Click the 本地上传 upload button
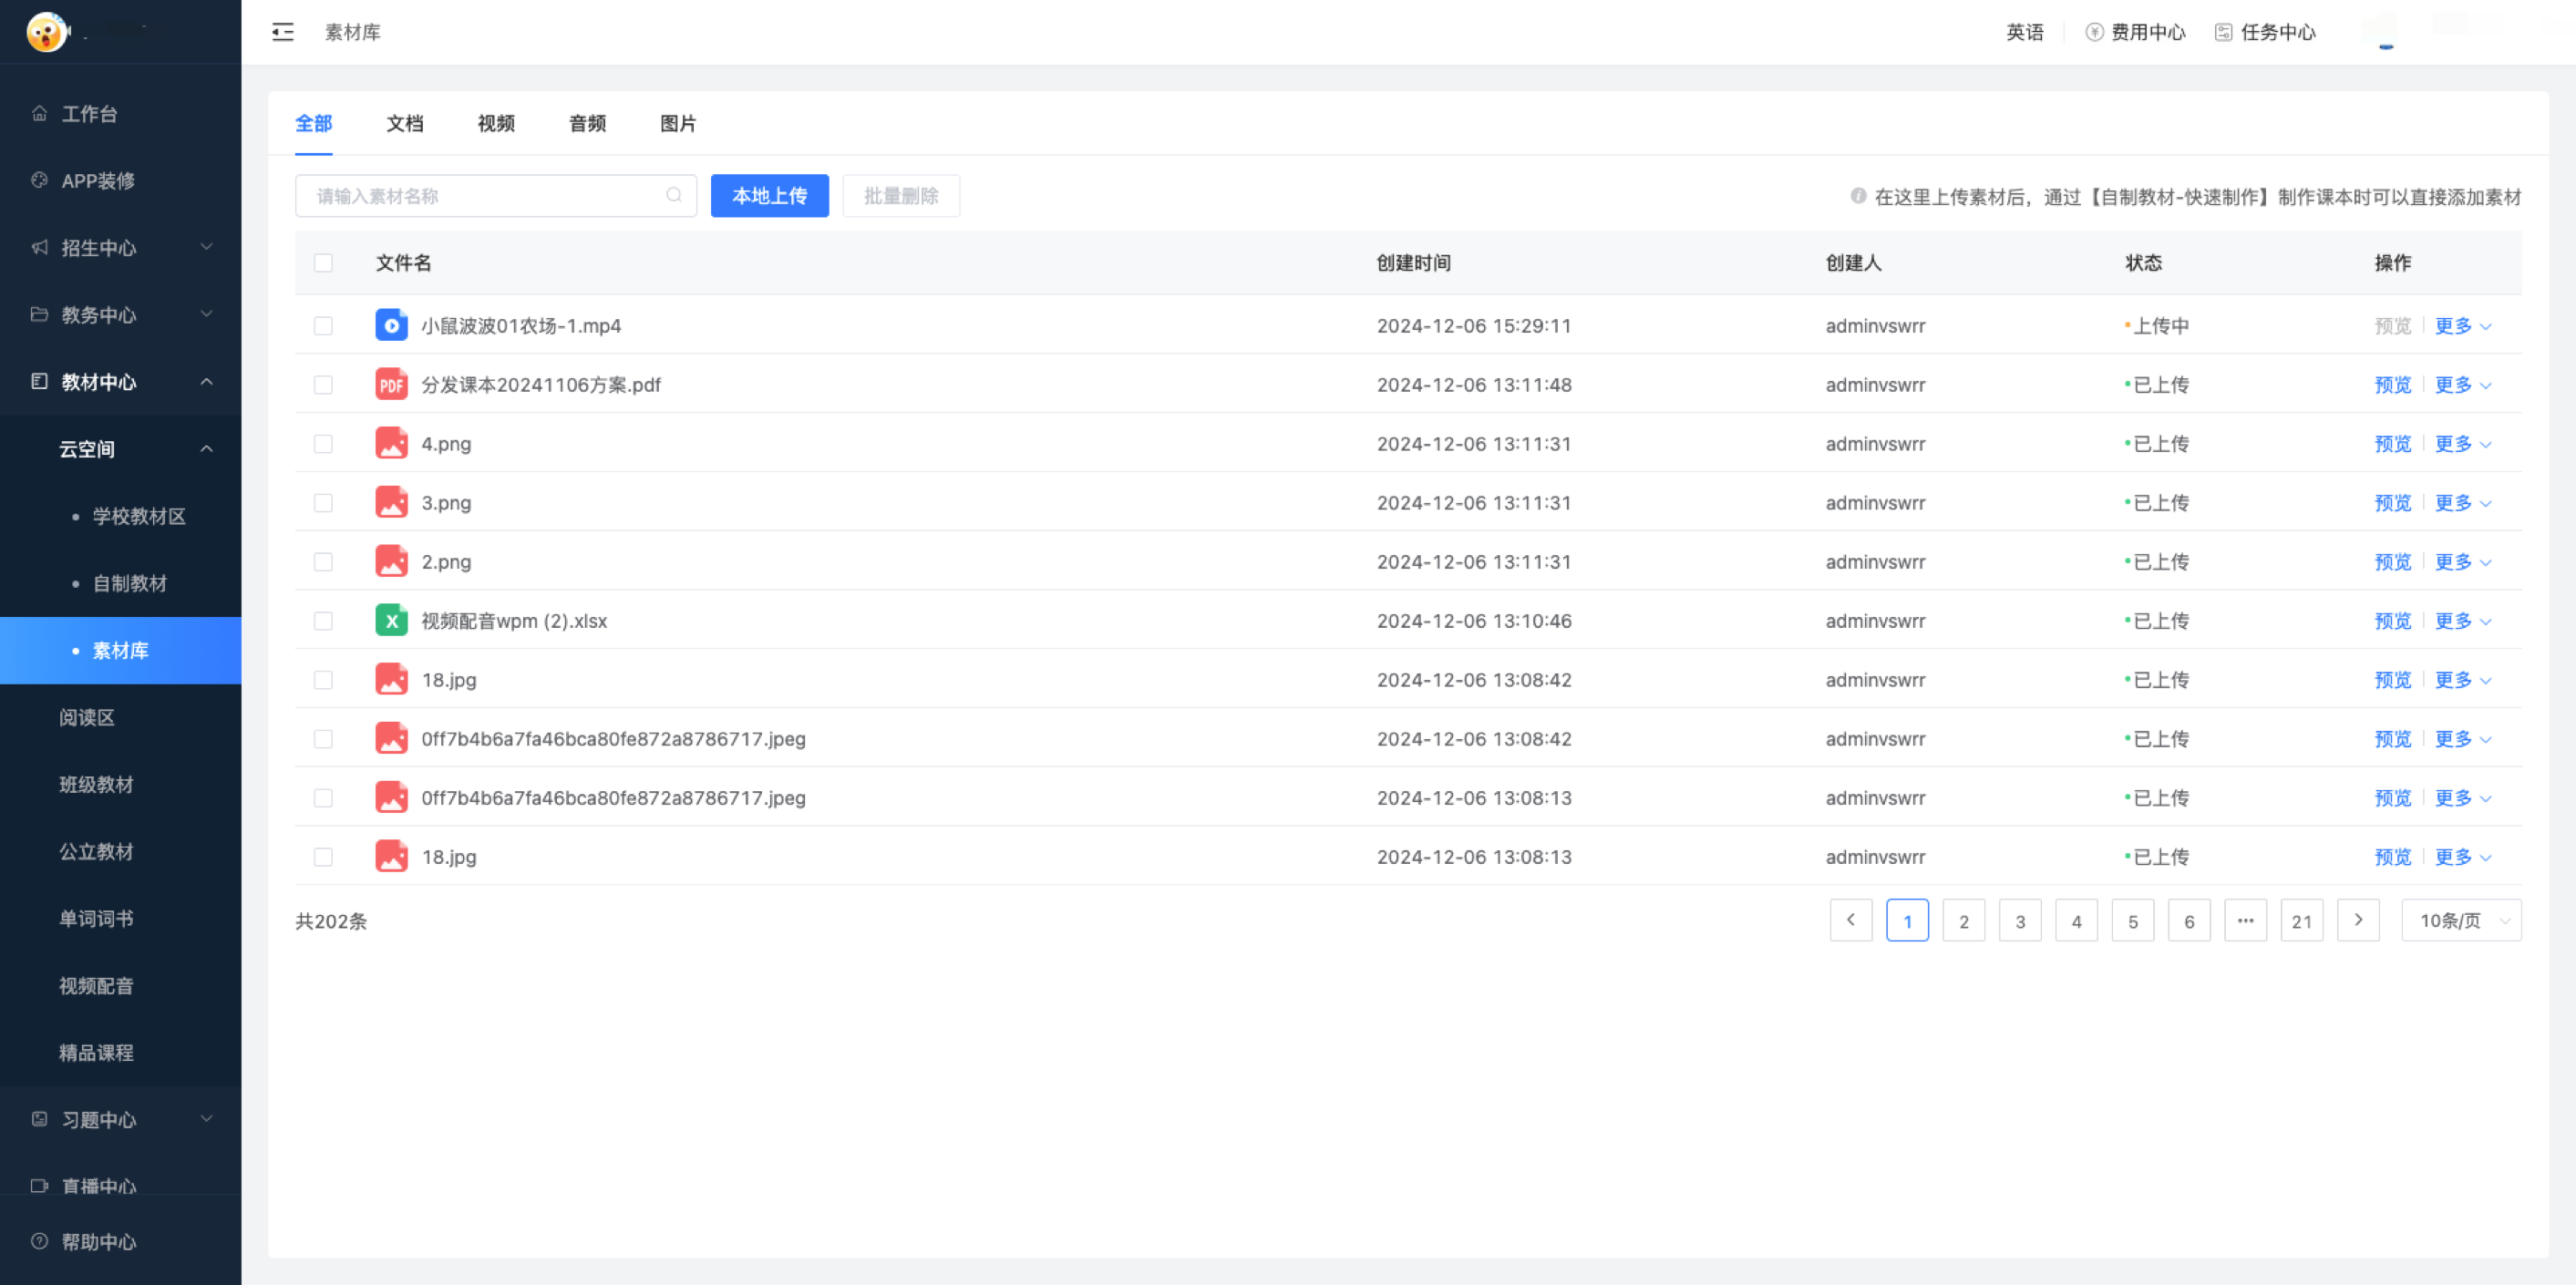This screenshot has width=2576, height=1285. tap(769, 195)
